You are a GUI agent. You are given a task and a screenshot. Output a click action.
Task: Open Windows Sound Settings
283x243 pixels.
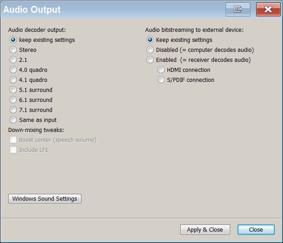(45, 198)
